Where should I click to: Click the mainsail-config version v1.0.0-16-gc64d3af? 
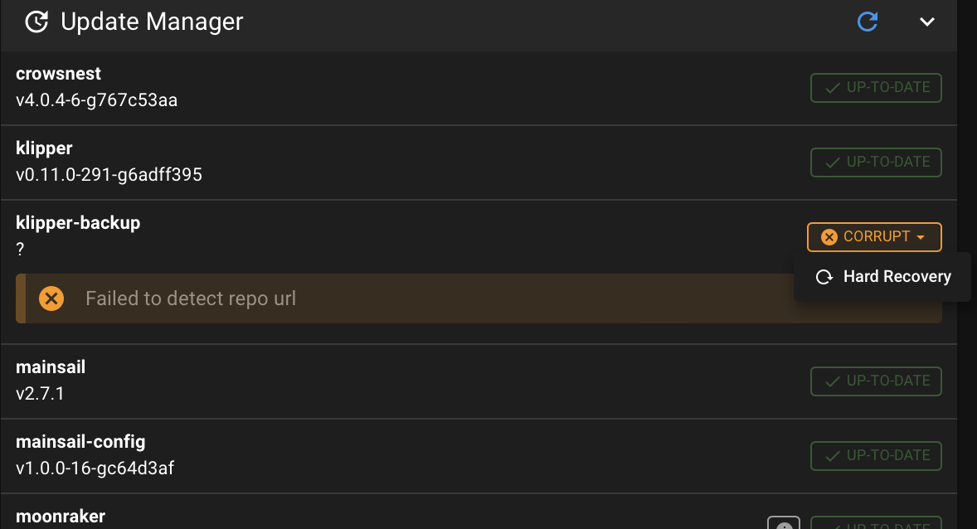pos(95,468)
